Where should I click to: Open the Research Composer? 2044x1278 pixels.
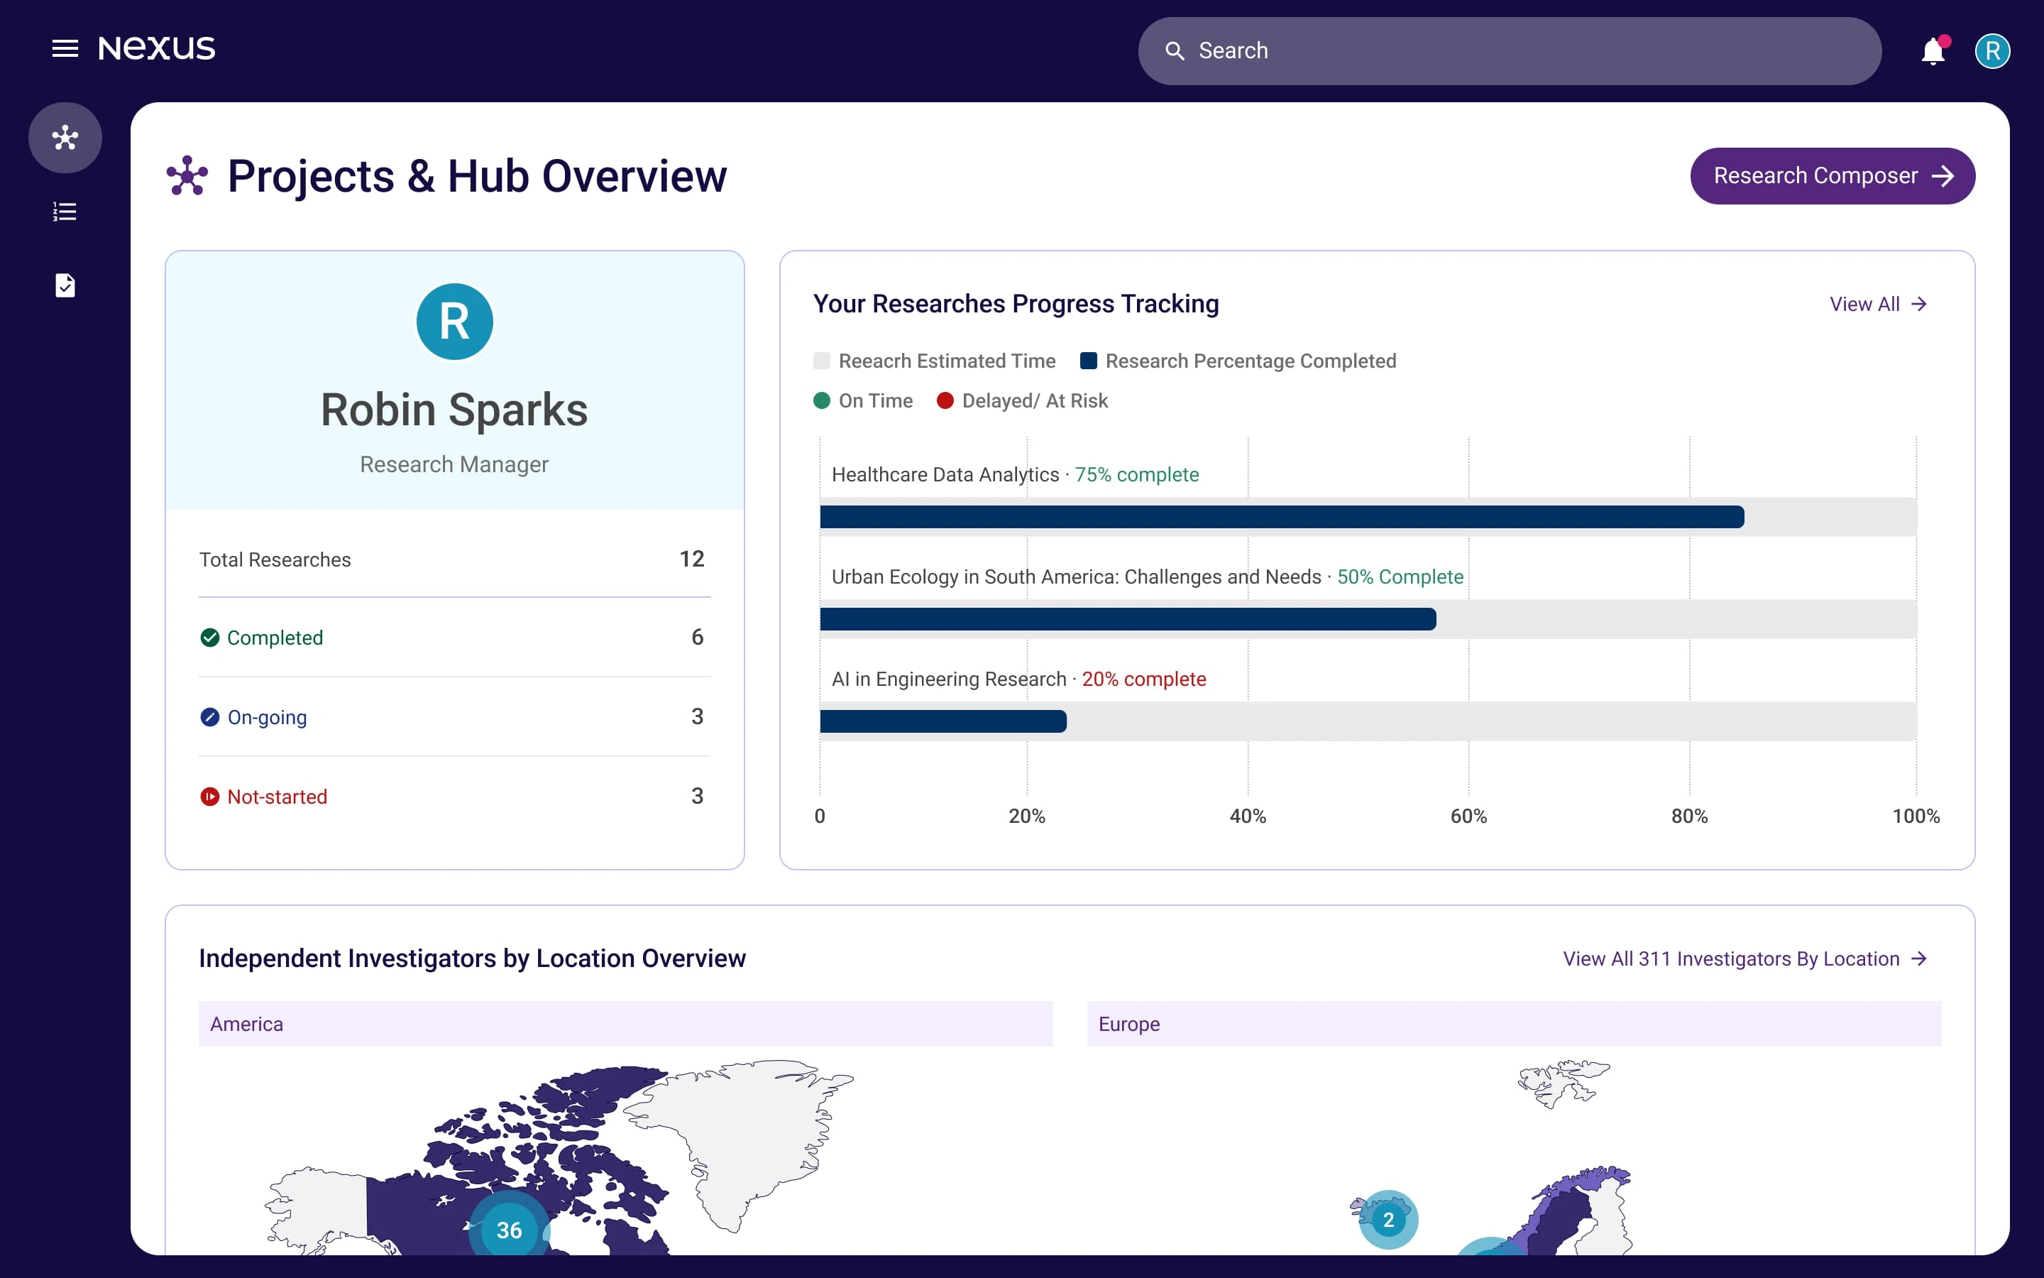(x=1832, y=176)
